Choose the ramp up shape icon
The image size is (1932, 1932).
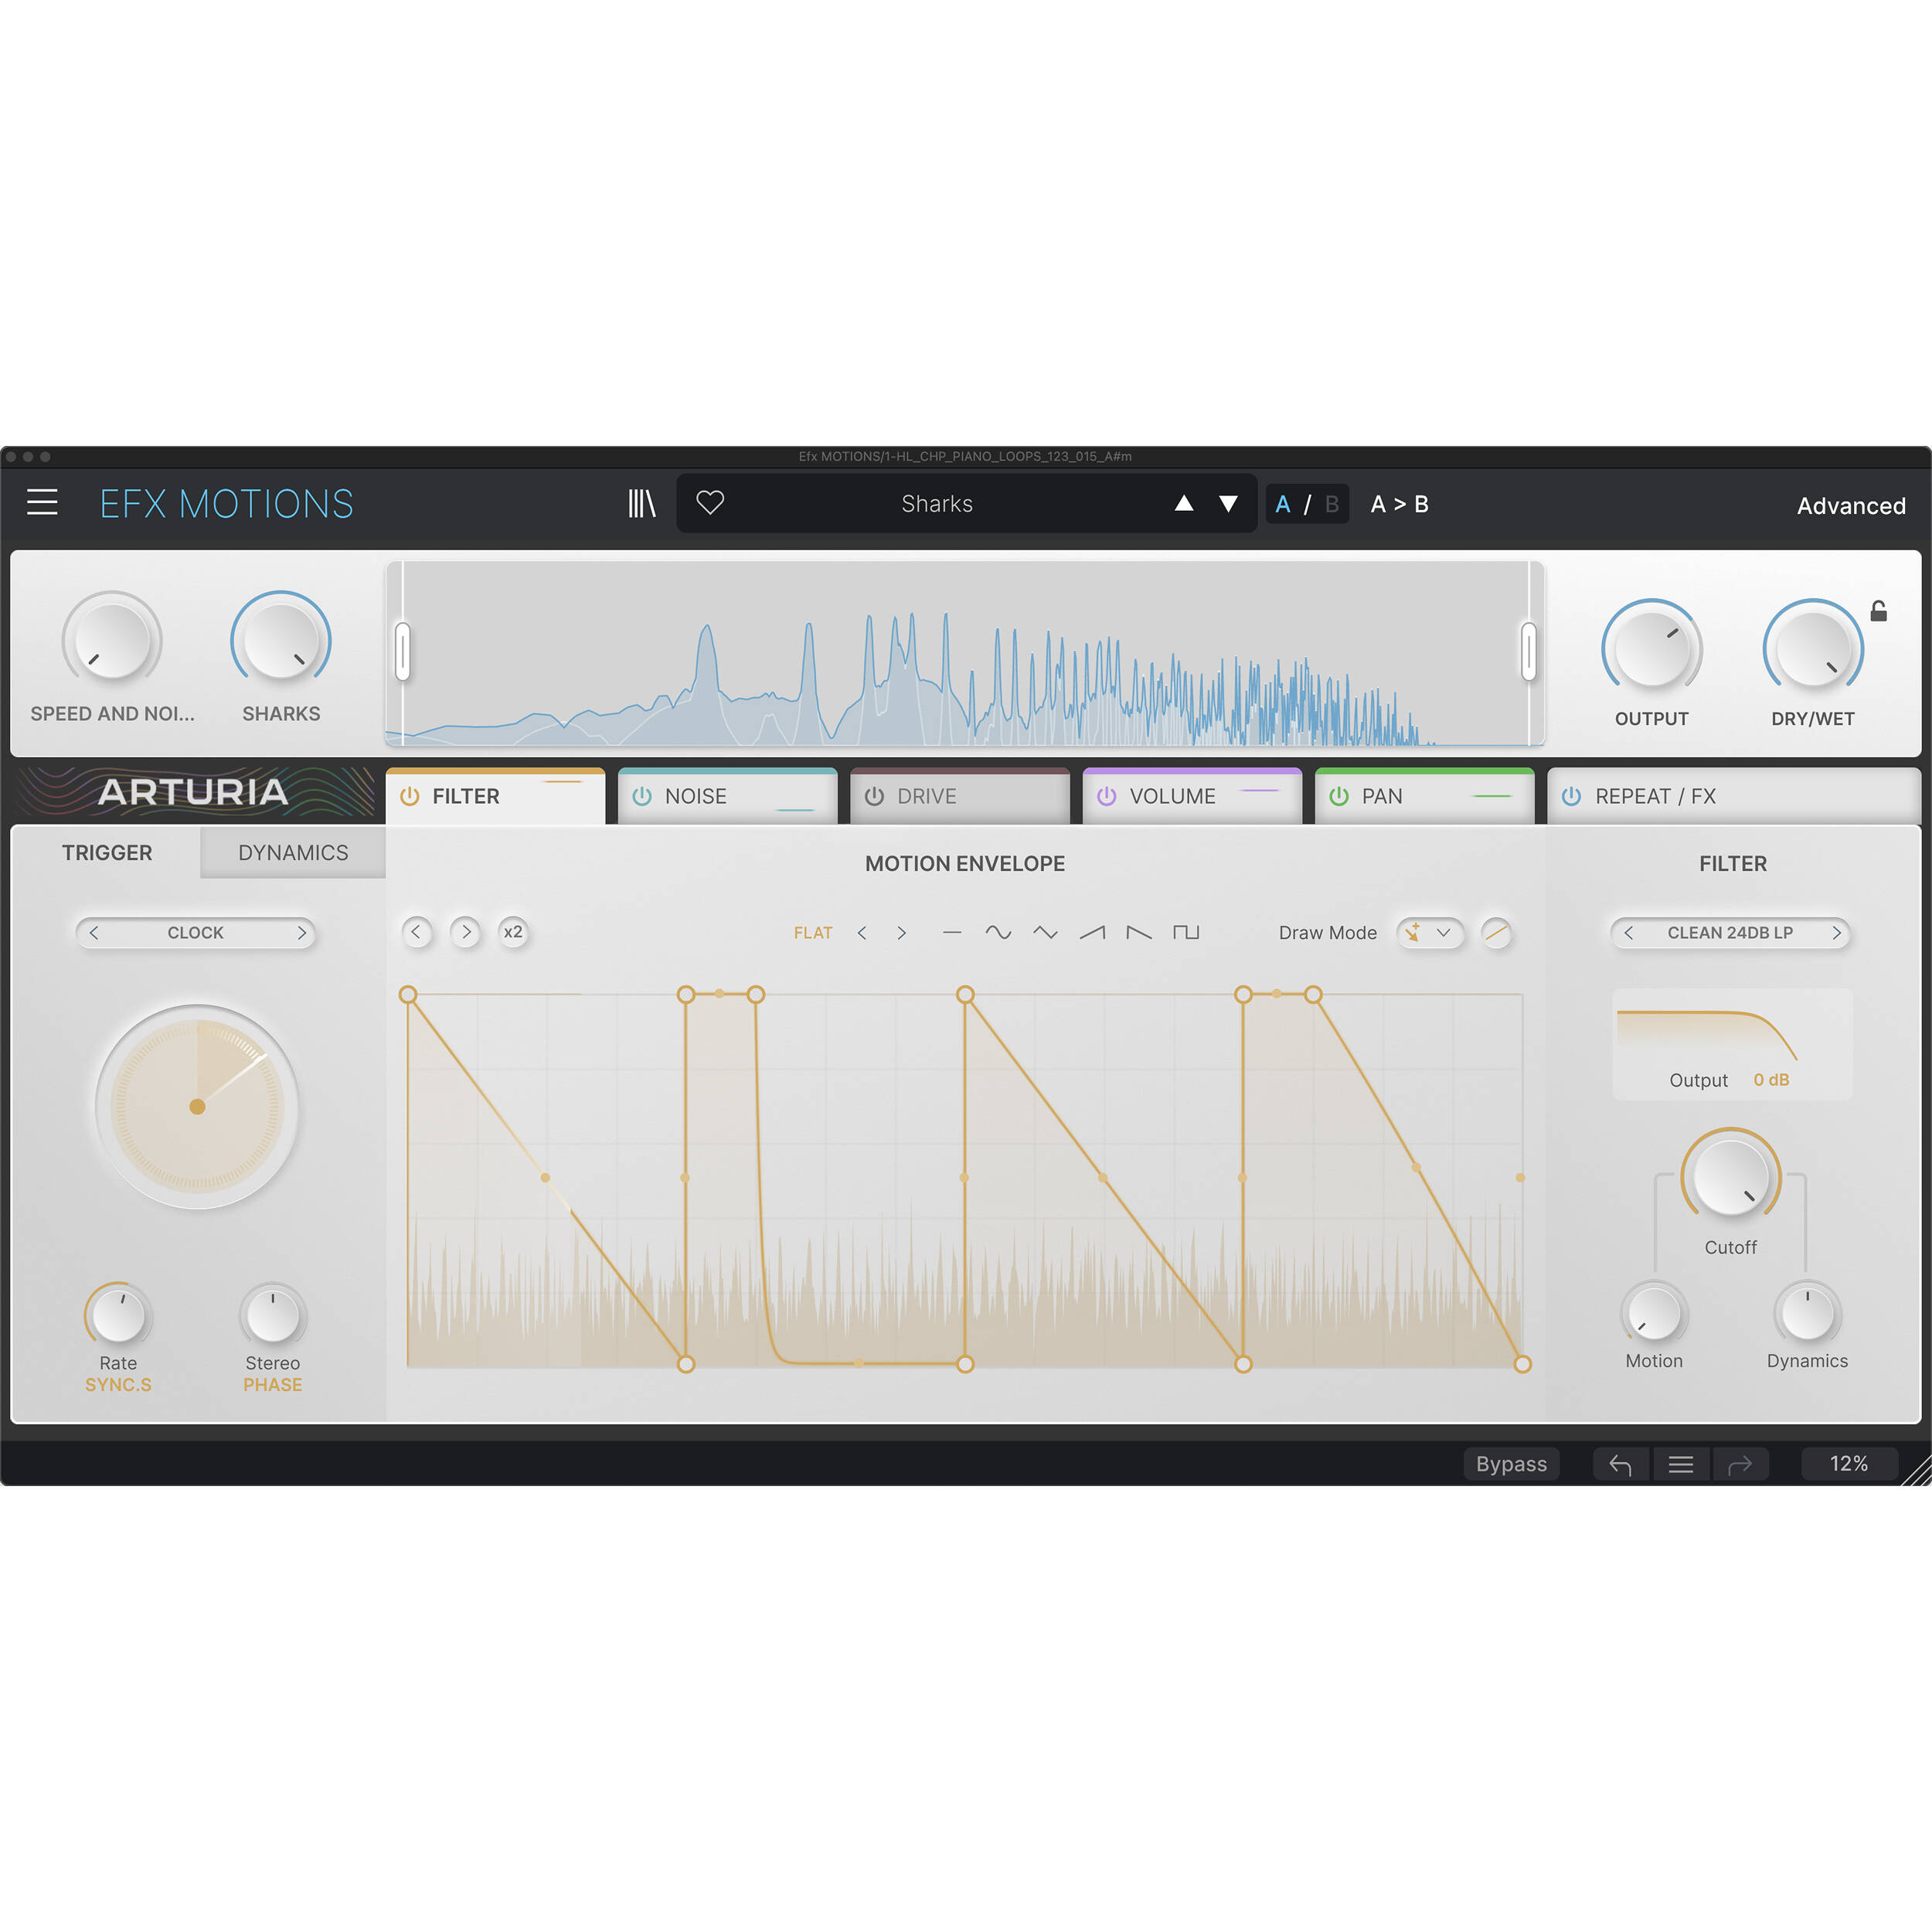tap(1092, 932)
